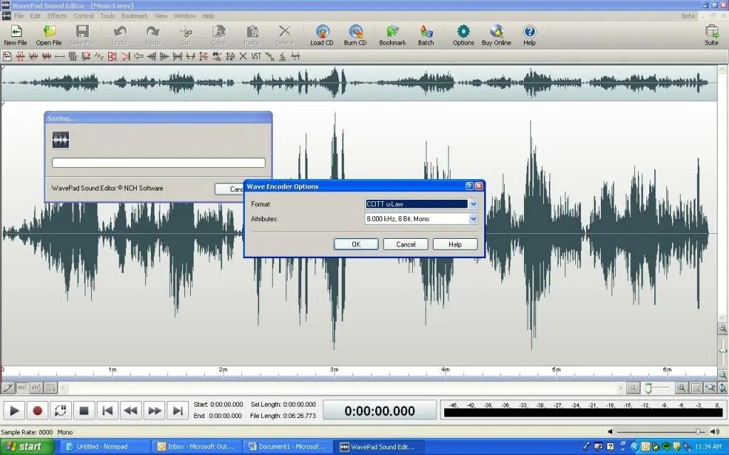Click the Windows start button
Viewport: 729px width, 455px height.
tap(27, 446)
